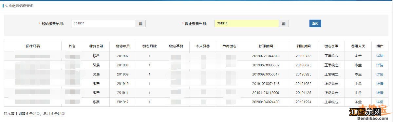This screenshot has width=393, height=122.
Task: Select the 201911 cell in 缴费年月 column
Action: click(123, 93)
